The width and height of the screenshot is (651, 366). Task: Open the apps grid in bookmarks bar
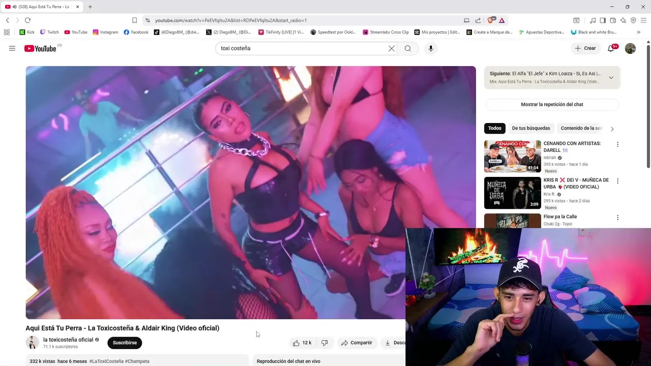[7, 32]
